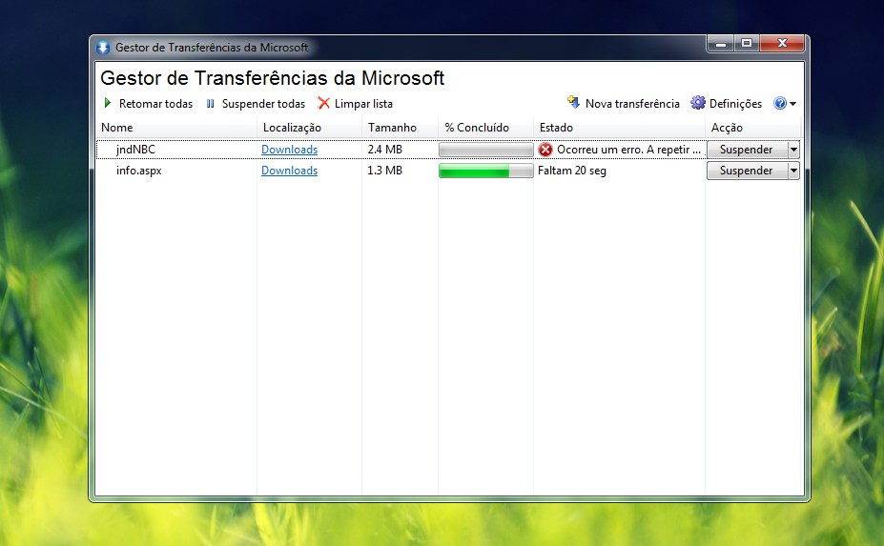Open Downloads folder link for info.aspx

click(289, 171)
